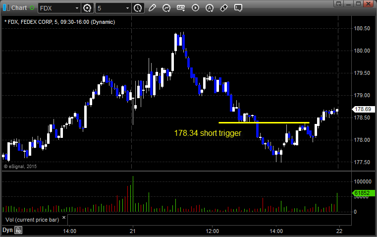Click the 22 date label on time axis
Screen dimensions: 377x237
(339, 231)
